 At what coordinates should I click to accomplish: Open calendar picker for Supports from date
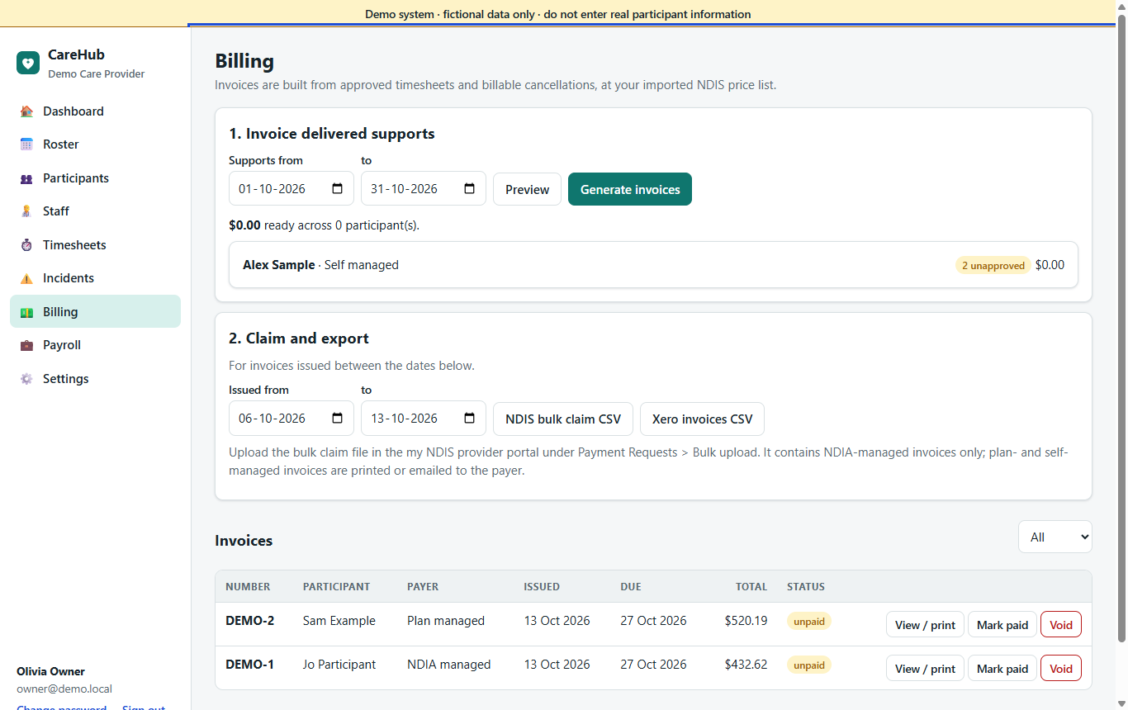338,189
